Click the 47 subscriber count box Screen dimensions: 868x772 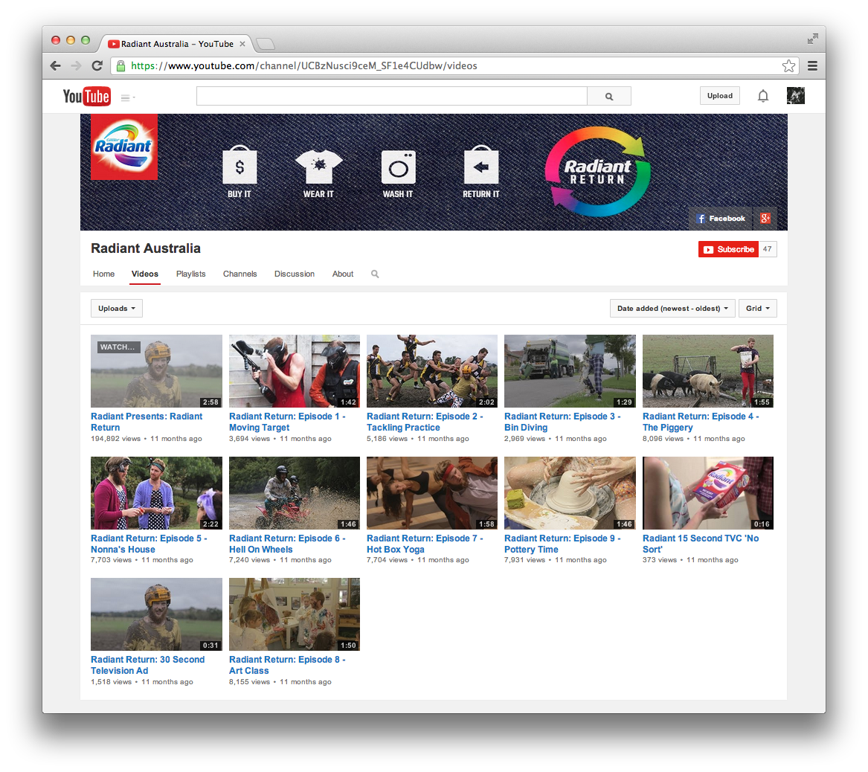click(768, 249)
